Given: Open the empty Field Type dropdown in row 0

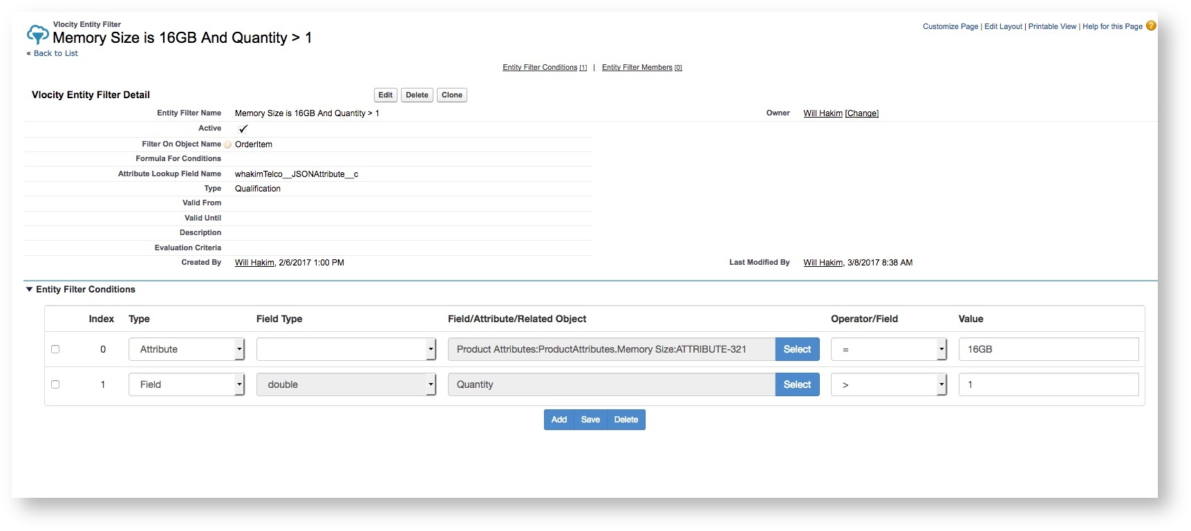Looking at the screenshot, I should [346, 349].
